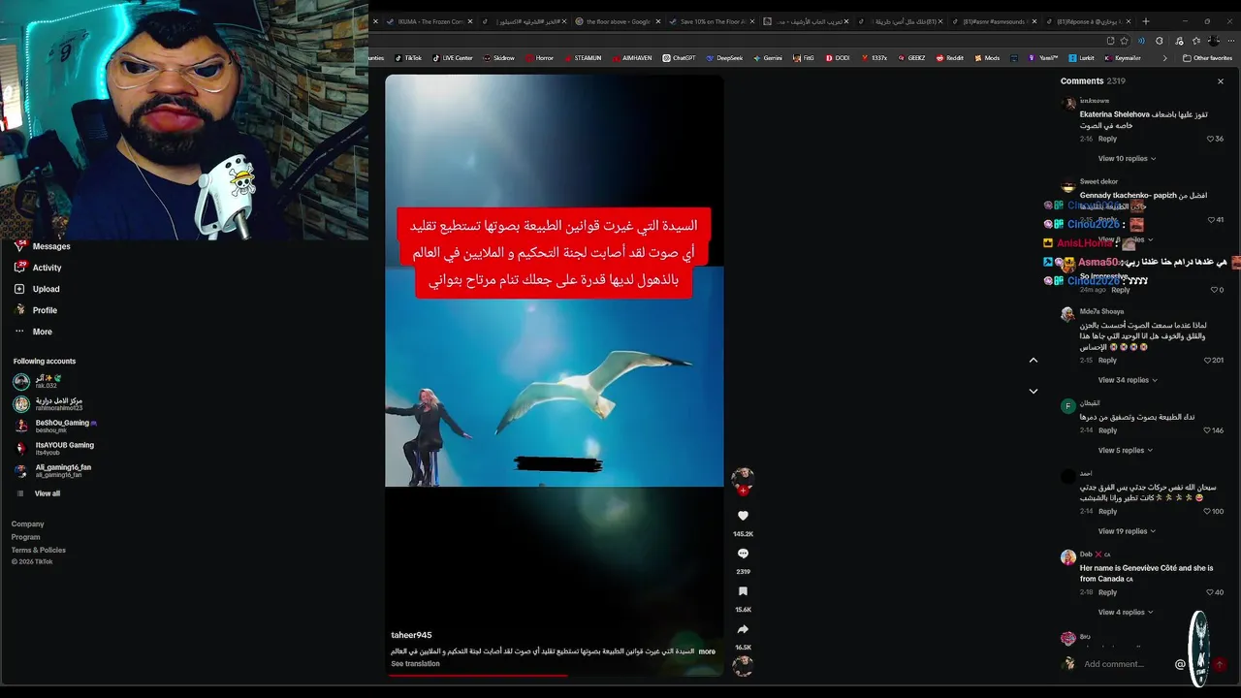Reply to Ekaterina Shelehova comment

point(1108,139)
